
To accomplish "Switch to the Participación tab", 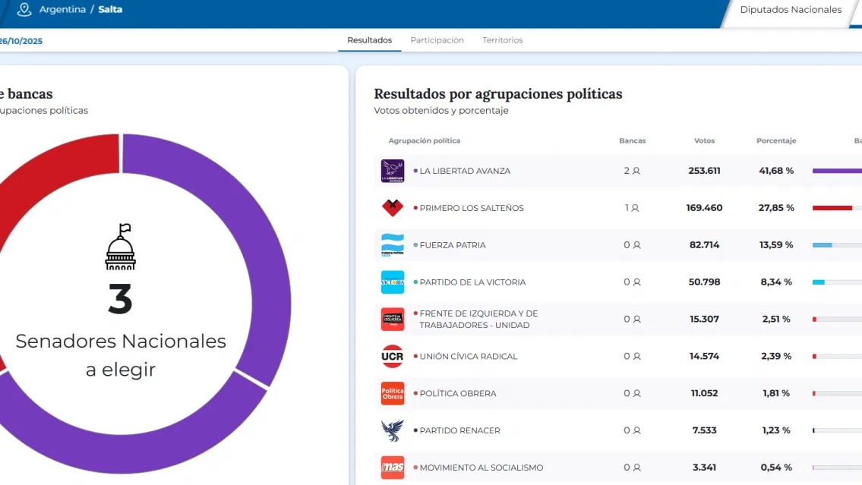I will [437, 40].
